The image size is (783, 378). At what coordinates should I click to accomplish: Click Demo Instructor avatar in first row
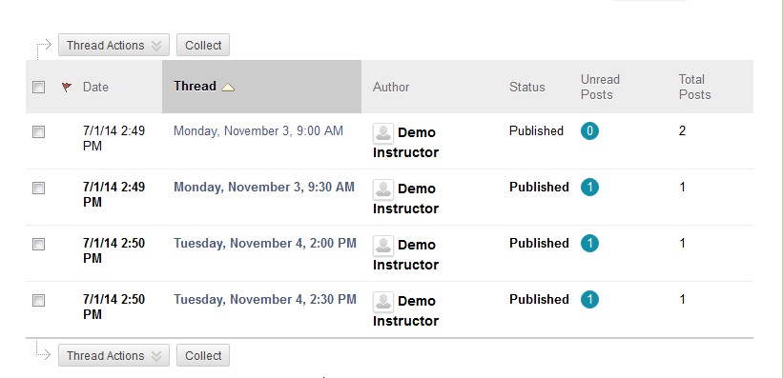[x=383, y=133]
